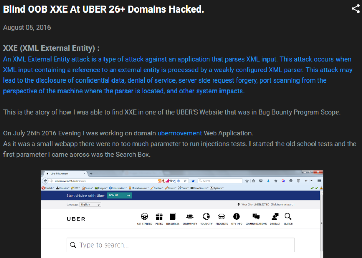Click the reload icon in the embedded browser's address bar
362x258 pixels.
(185, 181)
